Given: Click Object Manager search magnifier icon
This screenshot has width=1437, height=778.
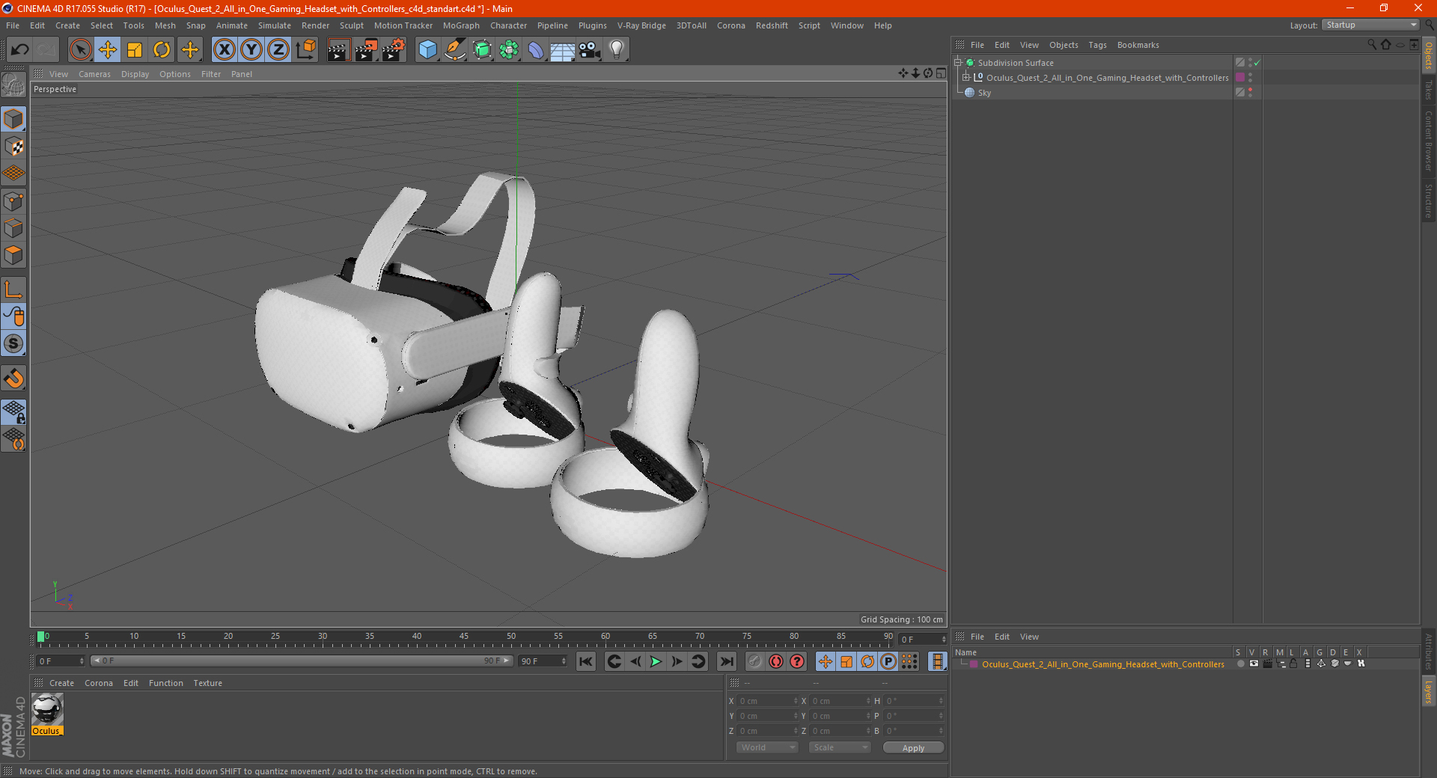Looking at the screenshot, I should (1372, 45).
